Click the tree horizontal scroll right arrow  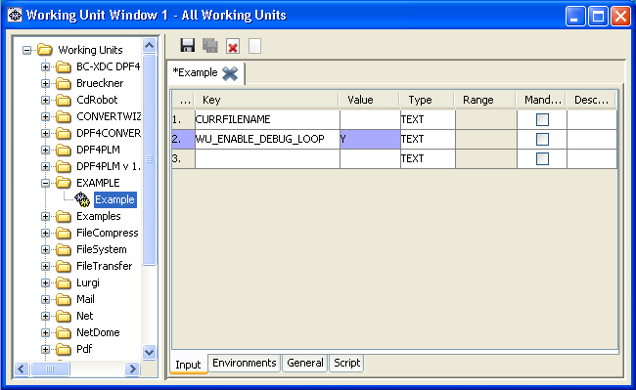coord(132,368)
